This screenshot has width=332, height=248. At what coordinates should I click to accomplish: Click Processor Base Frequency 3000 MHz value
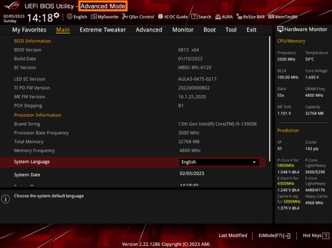[x=189, y=133]
